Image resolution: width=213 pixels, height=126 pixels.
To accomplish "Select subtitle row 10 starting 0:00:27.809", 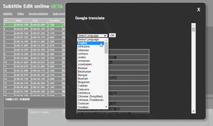I will [34, 62].
